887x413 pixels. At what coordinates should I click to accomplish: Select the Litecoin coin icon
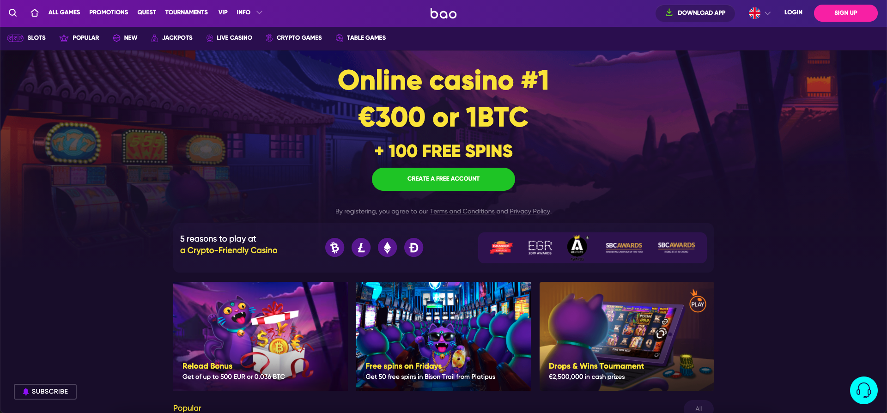tap(361, 248)
